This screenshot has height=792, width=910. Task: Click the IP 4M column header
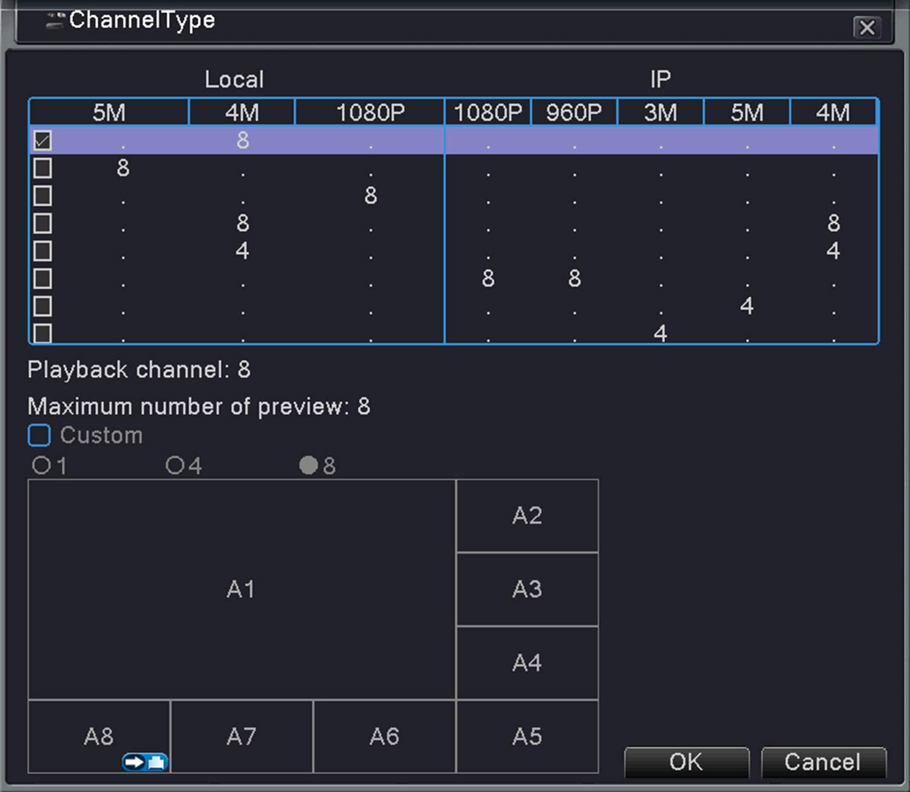pos(833,112)
